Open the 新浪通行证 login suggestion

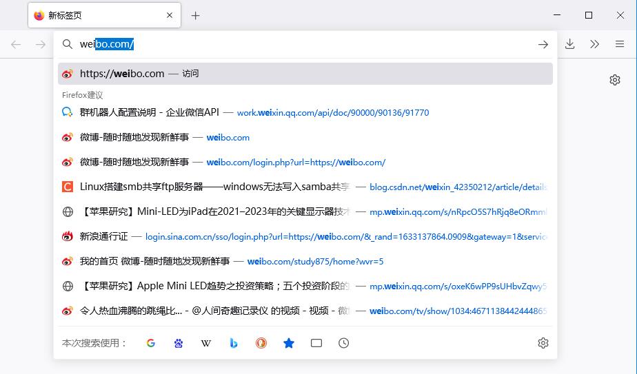click(x=305, y=236)
